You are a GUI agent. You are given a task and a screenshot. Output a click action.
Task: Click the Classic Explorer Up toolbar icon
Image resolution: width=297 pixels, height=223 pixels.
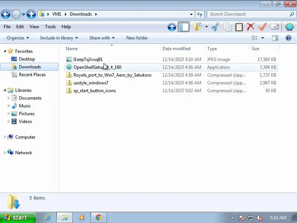click(x=172, y=27)
